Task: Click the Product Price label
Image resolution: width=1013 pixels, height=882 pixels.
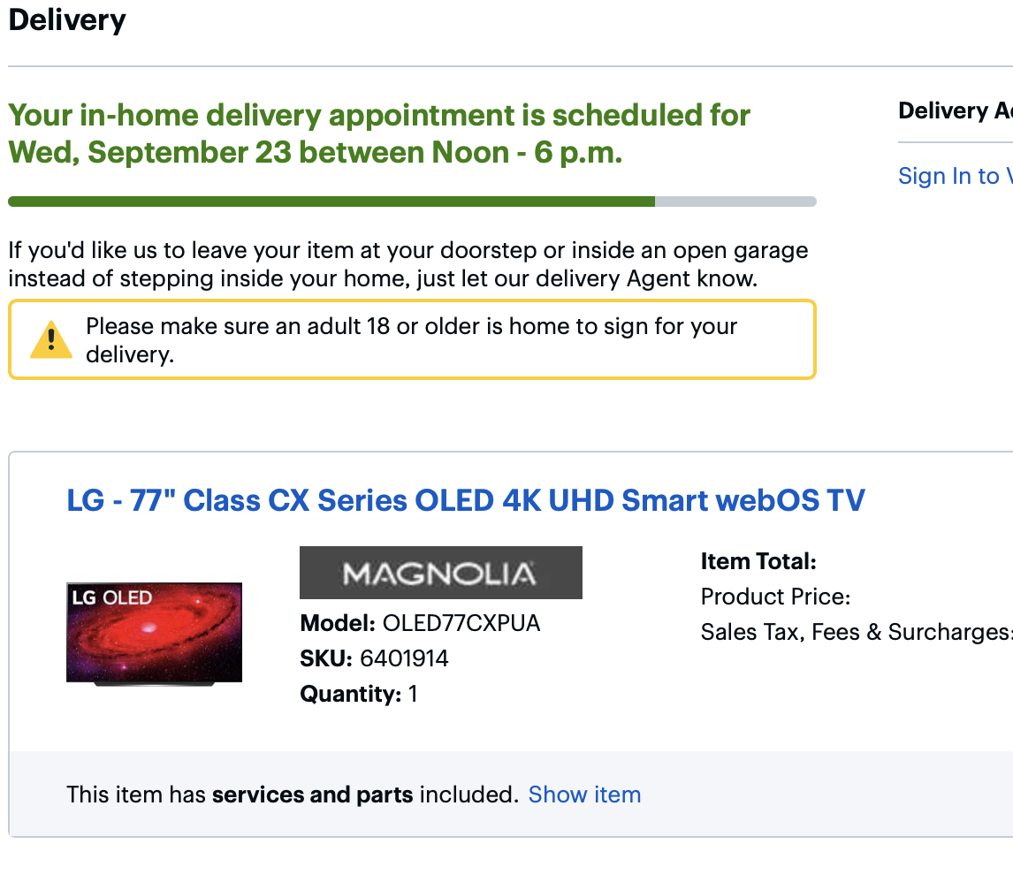Action: [x=775, y=597]
